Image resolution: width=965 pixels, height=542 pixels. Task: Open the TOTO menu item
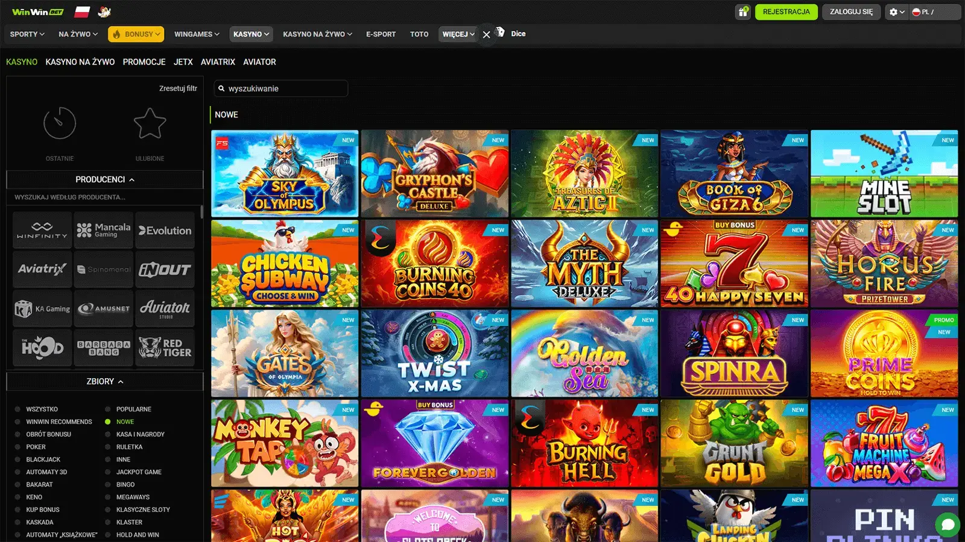pyautogui.click(x=419, y=34)
